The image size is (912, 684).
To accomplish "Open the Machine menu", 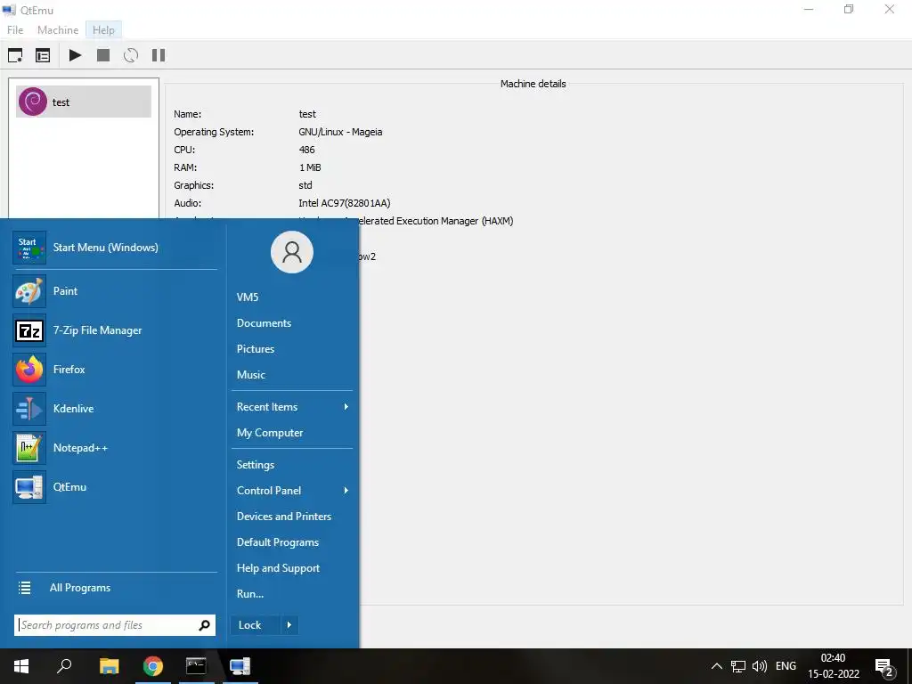I will (58, 29).
